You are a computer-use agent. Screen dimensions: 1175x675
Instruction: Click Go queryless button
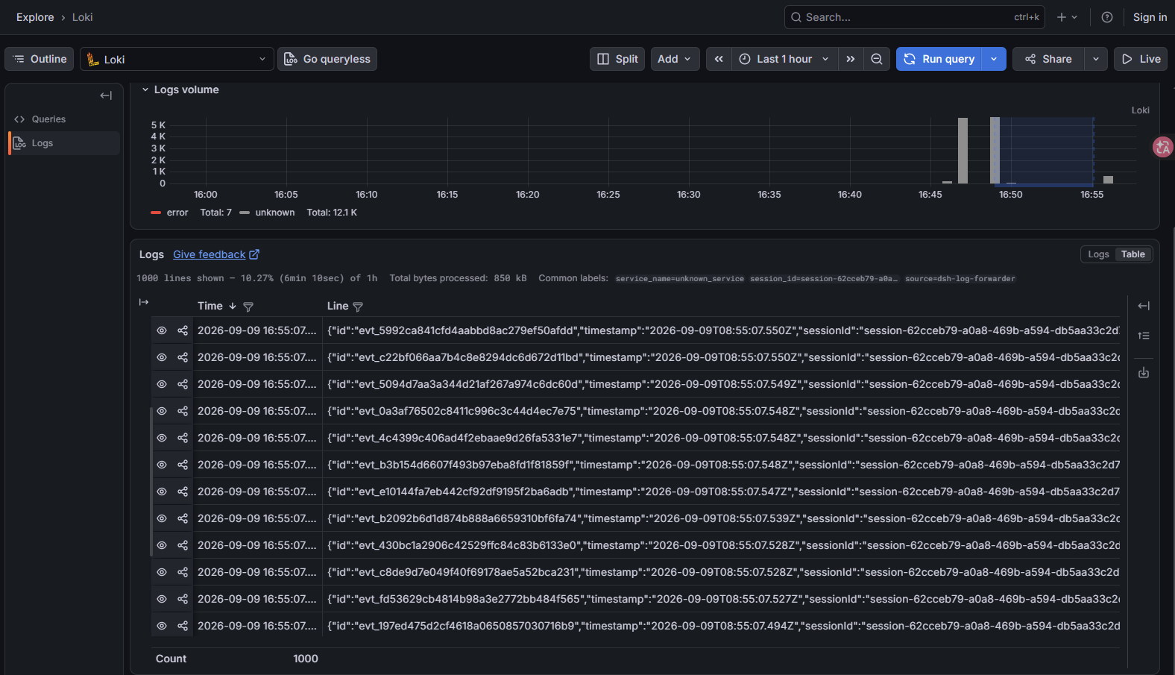[327, 59]
